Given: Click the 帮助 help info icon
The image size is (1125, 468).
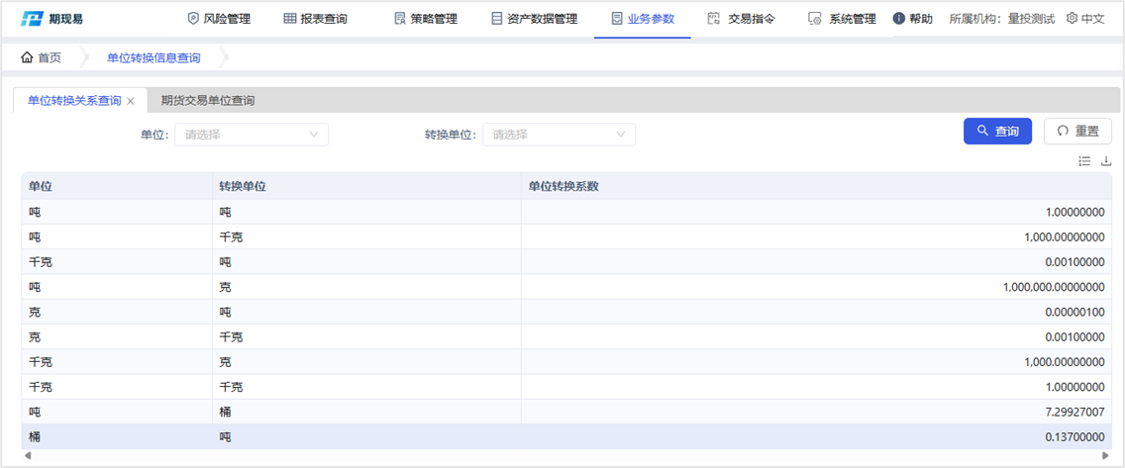Looking at the screenshot, I should pos(899,19).
